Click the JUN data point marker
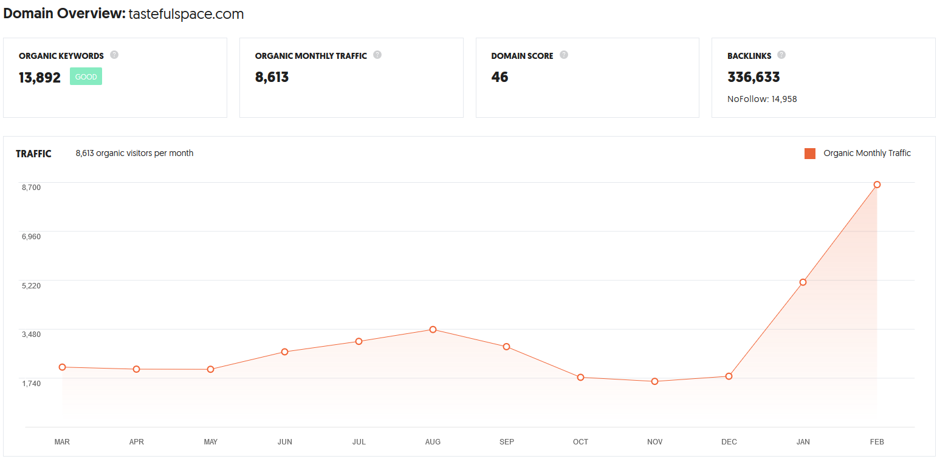The height and width of the screenshot is (459, 937). pyautogui.click(x=284, y=352)
